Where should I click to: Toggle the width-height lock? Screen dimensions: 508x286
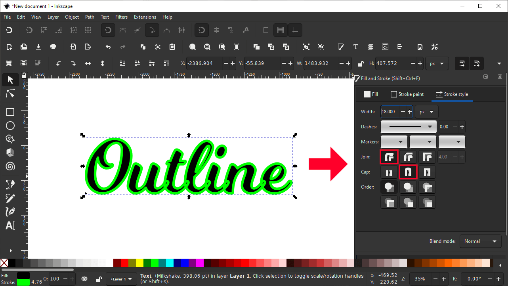click(x=361, y=63)
